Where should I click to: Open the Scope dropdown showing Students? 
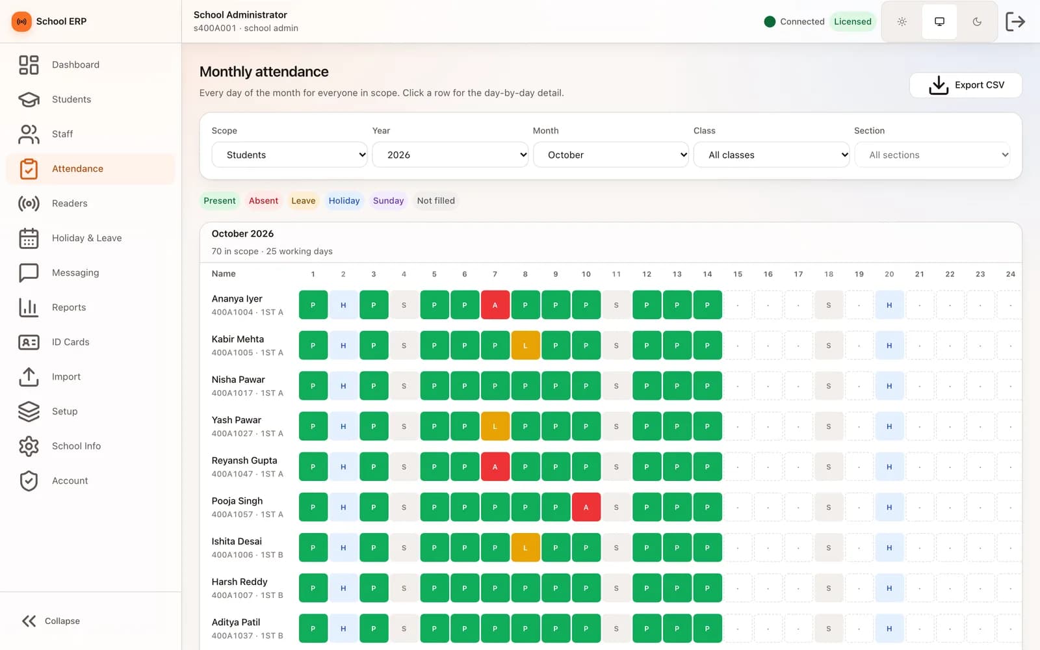[289, 155]
